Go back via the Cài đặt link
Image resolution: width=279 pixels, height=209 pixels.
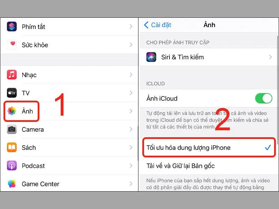pos(161,25)
